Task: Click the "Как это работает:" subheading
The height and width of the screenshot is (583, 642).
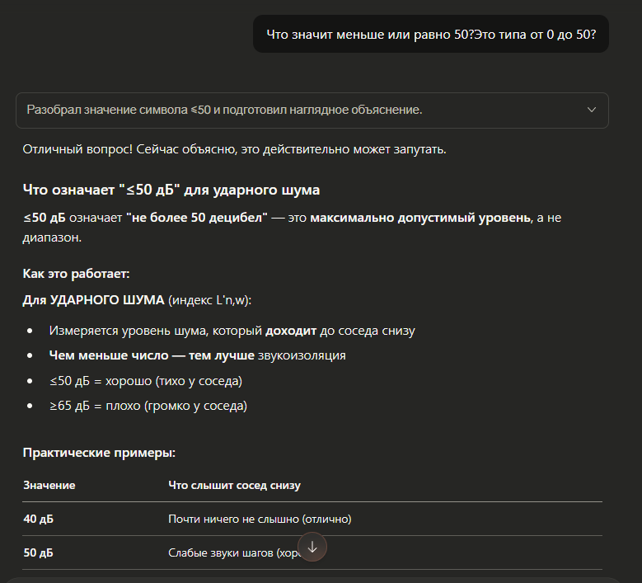Action: 76,273
